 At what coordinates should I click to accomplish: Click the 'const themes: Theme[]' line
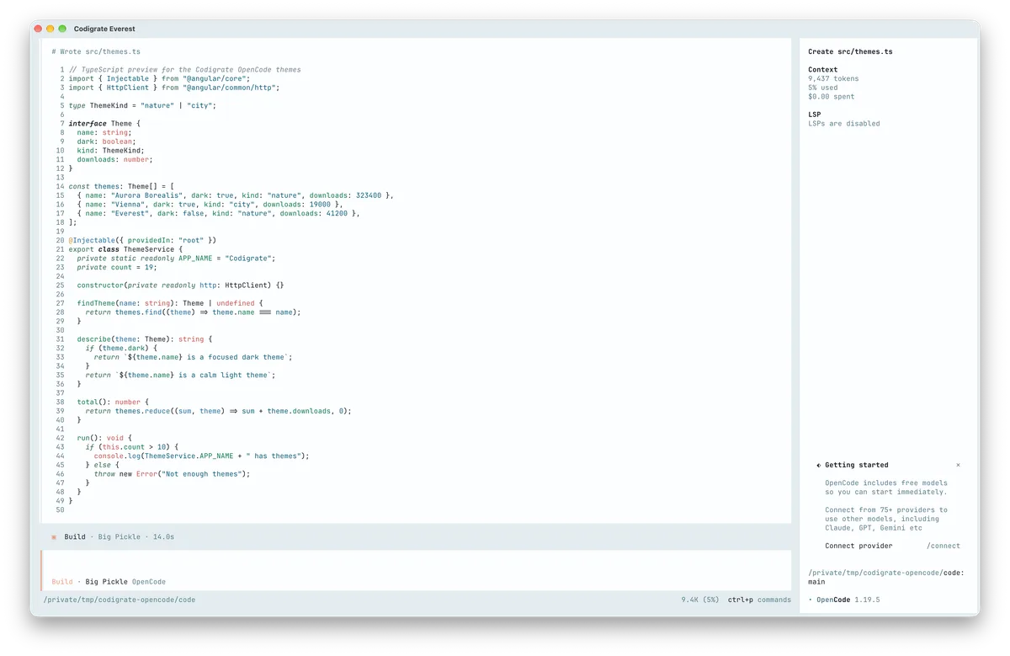click(x=121, y=186)
